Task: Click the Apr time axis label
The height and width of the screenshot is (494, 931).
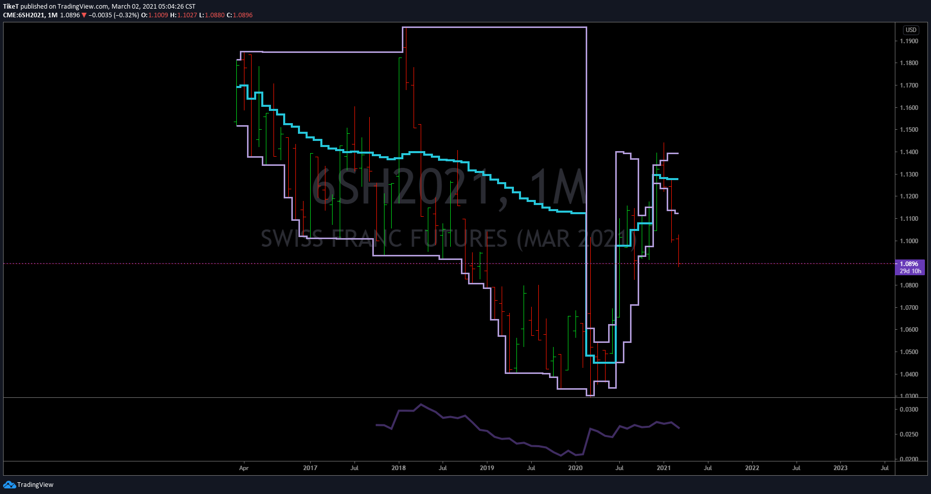Action: point(244,468)
